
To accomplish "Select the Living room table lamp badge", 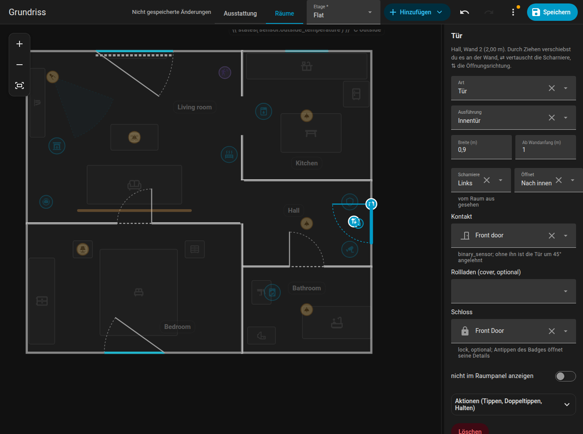I will [x=134, y=138].
